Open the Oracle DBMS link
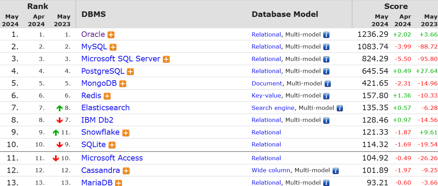This screenshot has width=438, height=186. tap(93, 34)
